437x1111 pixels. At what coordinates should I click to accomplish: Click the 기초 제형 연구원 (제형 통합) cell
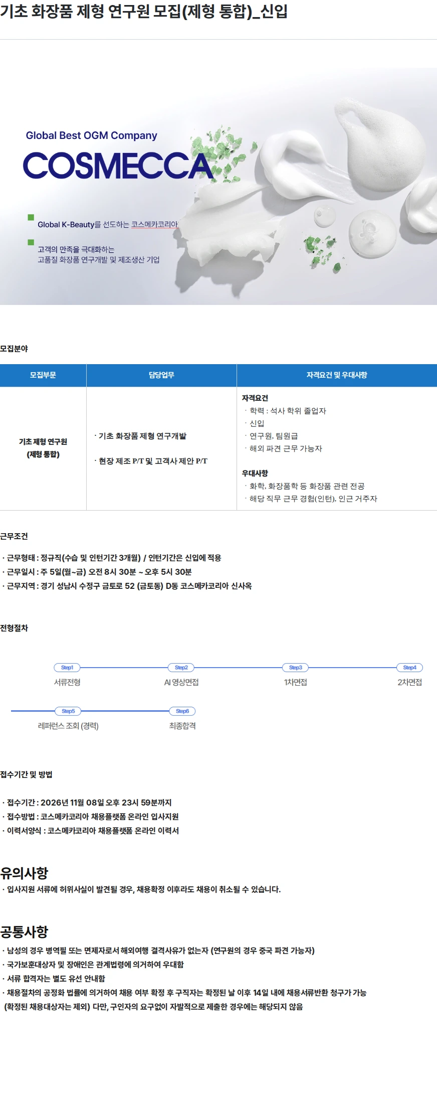tap(43, 448)
